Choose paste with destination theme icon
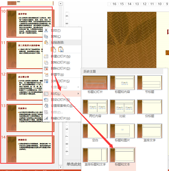Viewport: 169px width, 171px height. click(x=53, y=49)
